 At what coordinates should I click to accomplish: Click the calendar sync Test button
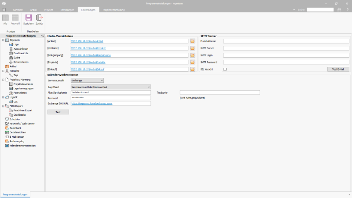click(x=58, y=112)
